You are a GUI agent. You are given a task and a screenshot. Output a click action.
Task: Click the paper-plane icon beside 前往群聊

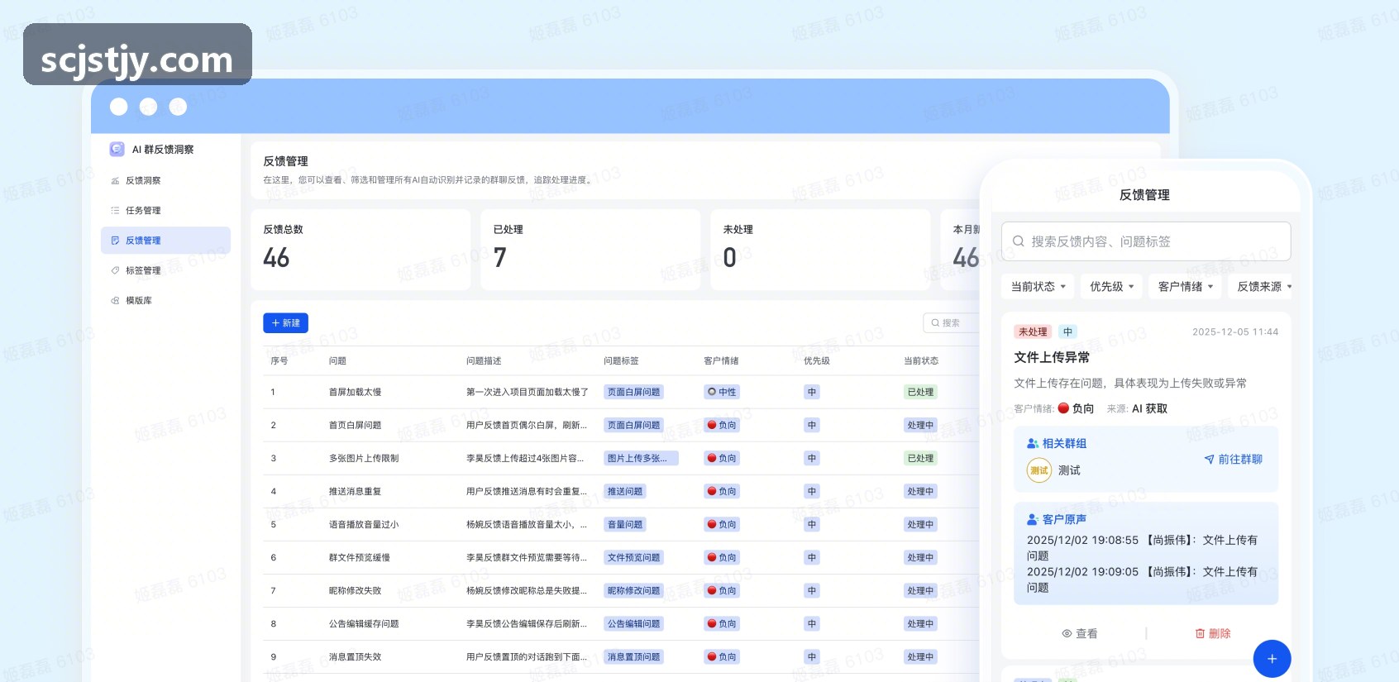1209,460
